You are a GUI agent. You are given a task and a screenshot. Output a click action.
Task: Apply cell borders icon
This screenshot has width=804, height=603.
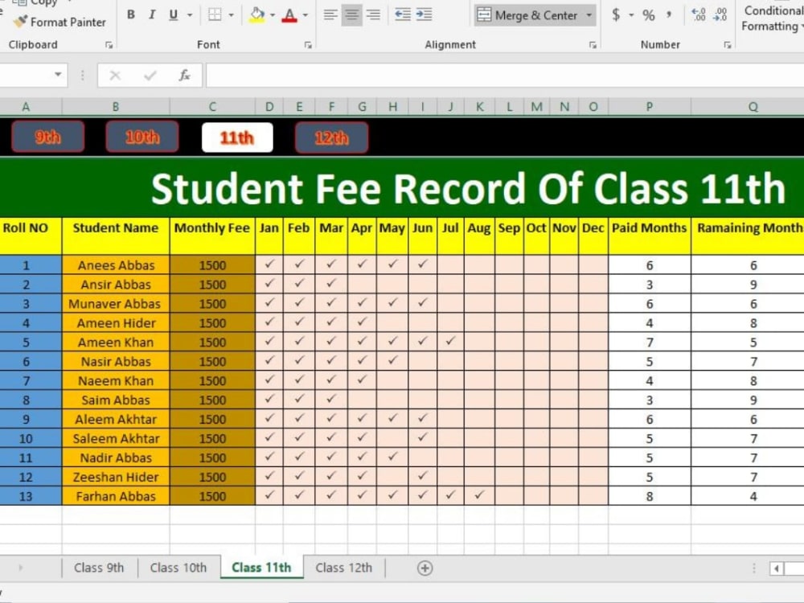pyautogui.click(x=215, y=14)
